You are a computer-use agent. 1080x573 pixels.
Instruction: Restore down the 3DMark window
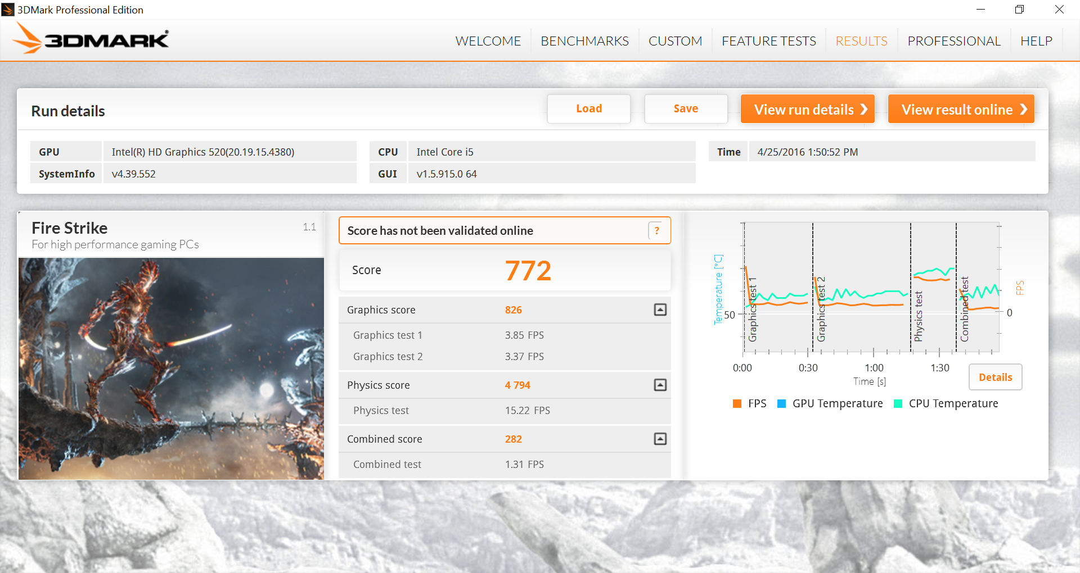1019,10
